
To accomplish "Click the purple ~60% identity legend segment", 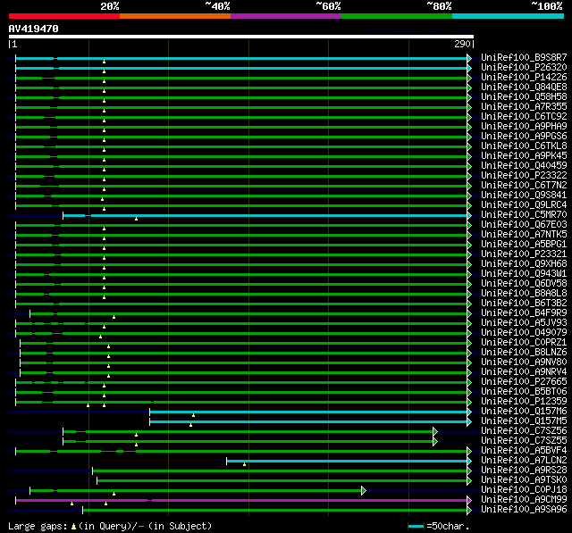I will point(286,16).
